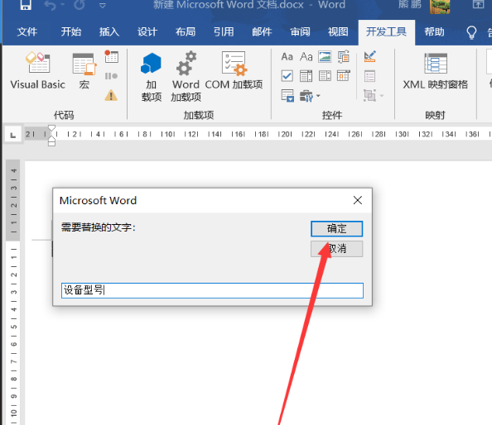Insert a Combo Box content control
Viewport: 492px width, 425px height.
(x=306, y=76)
